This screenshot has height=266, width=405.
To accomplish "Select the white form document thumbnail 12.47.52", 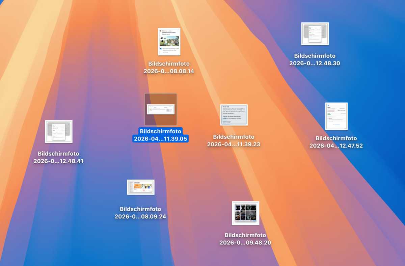I will [336, 116].
